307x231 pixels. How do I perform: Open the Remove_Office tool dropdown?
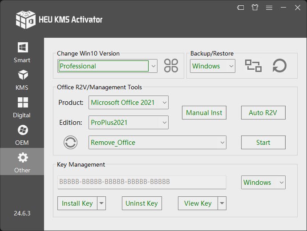coord(222,143)
